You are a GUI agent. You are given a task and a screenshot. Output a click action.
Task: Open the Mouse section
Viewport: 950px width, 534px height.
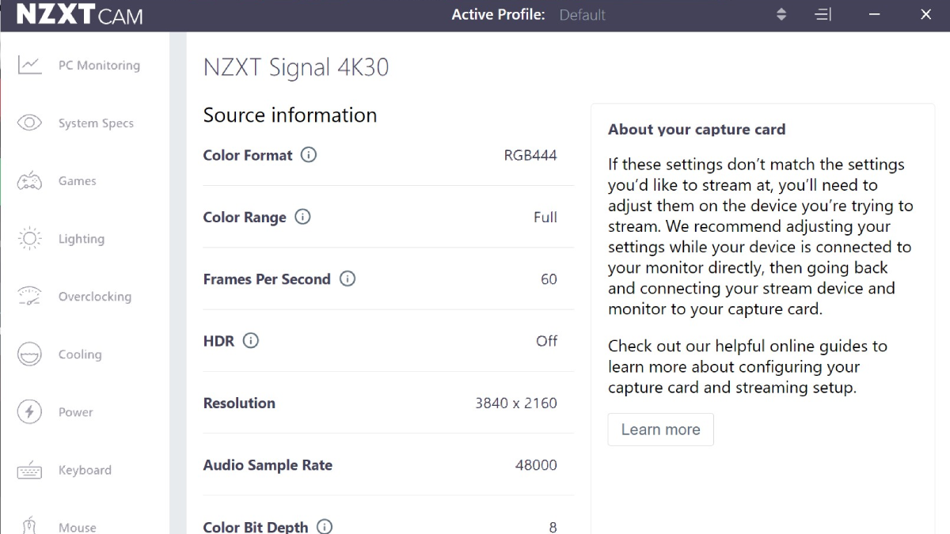click(77, 525)
